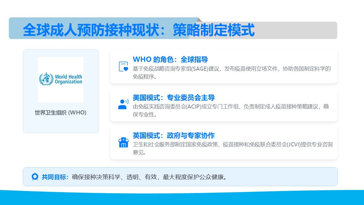The height and width of the screenshot is (205, 364).
Task: Select the heading WHO 的角色：全球指导
Action: pyautogui.click(x=170, y=60)
